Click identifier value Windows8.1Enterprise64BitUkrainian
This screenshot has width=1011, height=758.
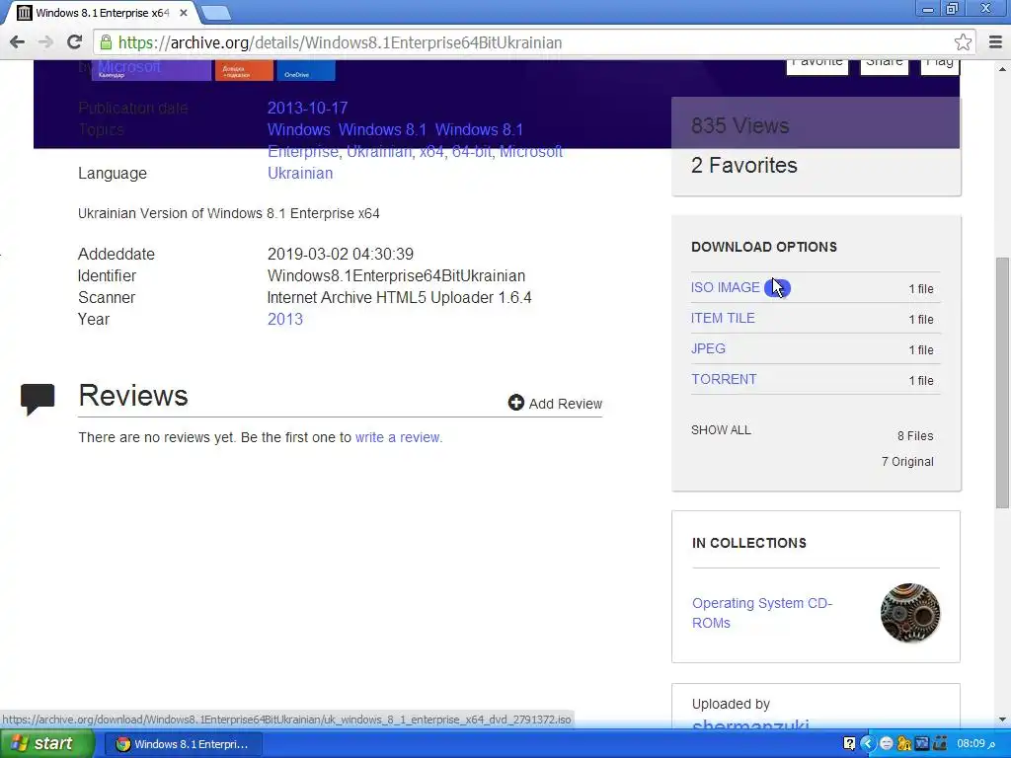point(397,276)
